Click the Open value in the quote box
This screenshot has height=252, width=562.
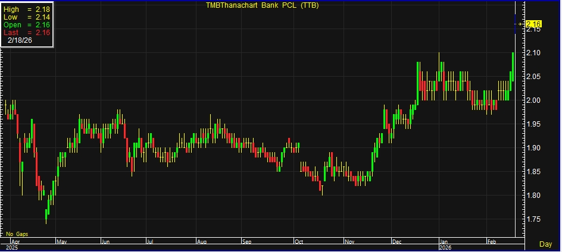click(x=42, y=25)
